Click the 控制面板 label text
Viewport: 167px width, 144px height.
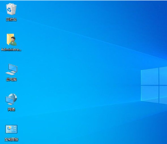[x=12, y=139]
